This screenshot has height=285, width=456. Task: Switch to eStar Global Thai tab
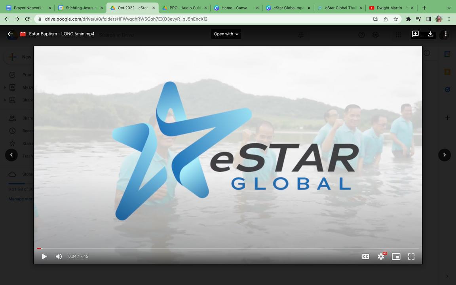[x=340, y=8]
